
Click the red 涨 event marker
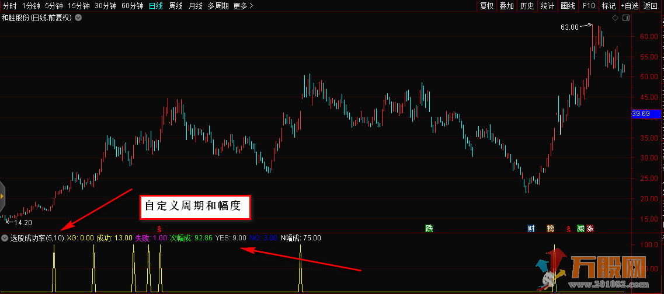(x=590, y=228)
